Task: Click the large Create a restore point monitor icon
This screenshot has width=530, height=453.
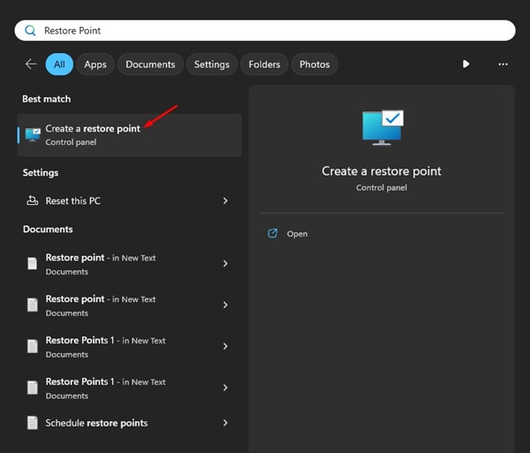Action: click(x=382, y=128)
